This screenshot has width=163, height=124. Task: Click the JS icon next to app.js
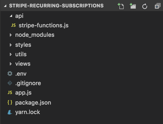click(x=10, y=92)
